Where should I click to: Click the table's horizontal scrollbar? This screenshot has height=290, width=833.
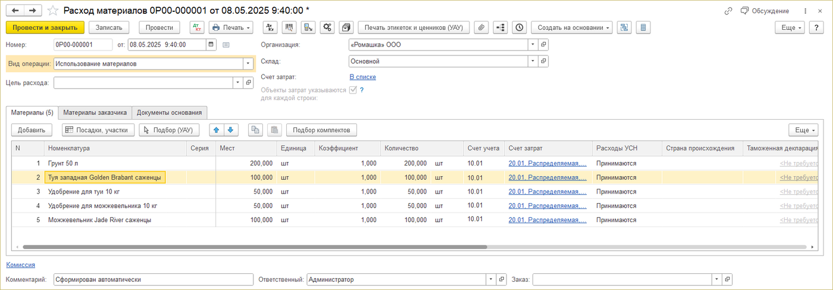pos(255,247)
